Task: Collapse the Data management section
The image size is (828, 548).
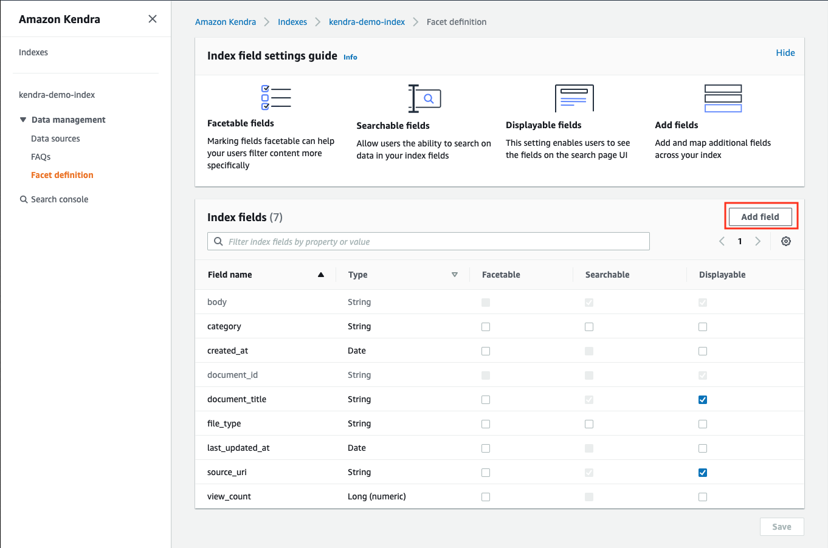Action: pyautogui.click(x=23, y=120)
